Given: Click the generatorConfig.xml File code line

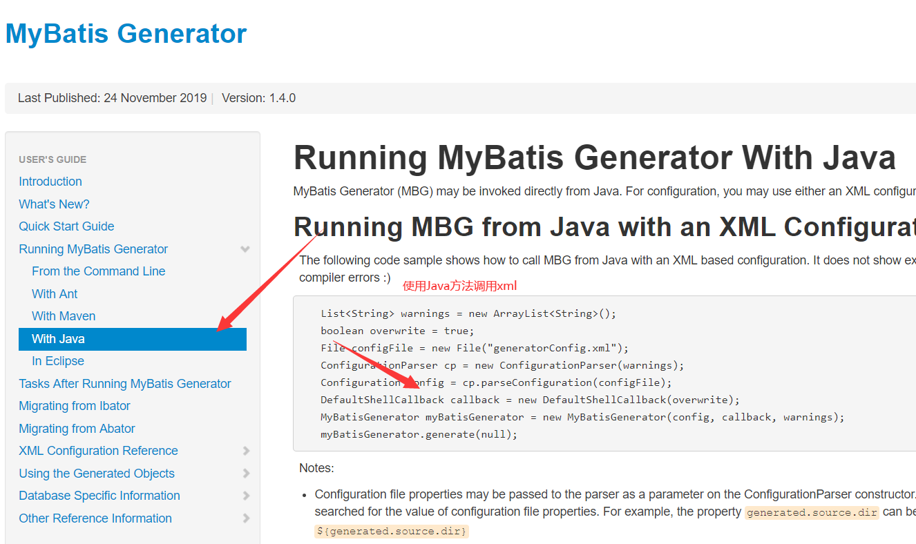Looking at the screenshot, I should tap(475, 348).
